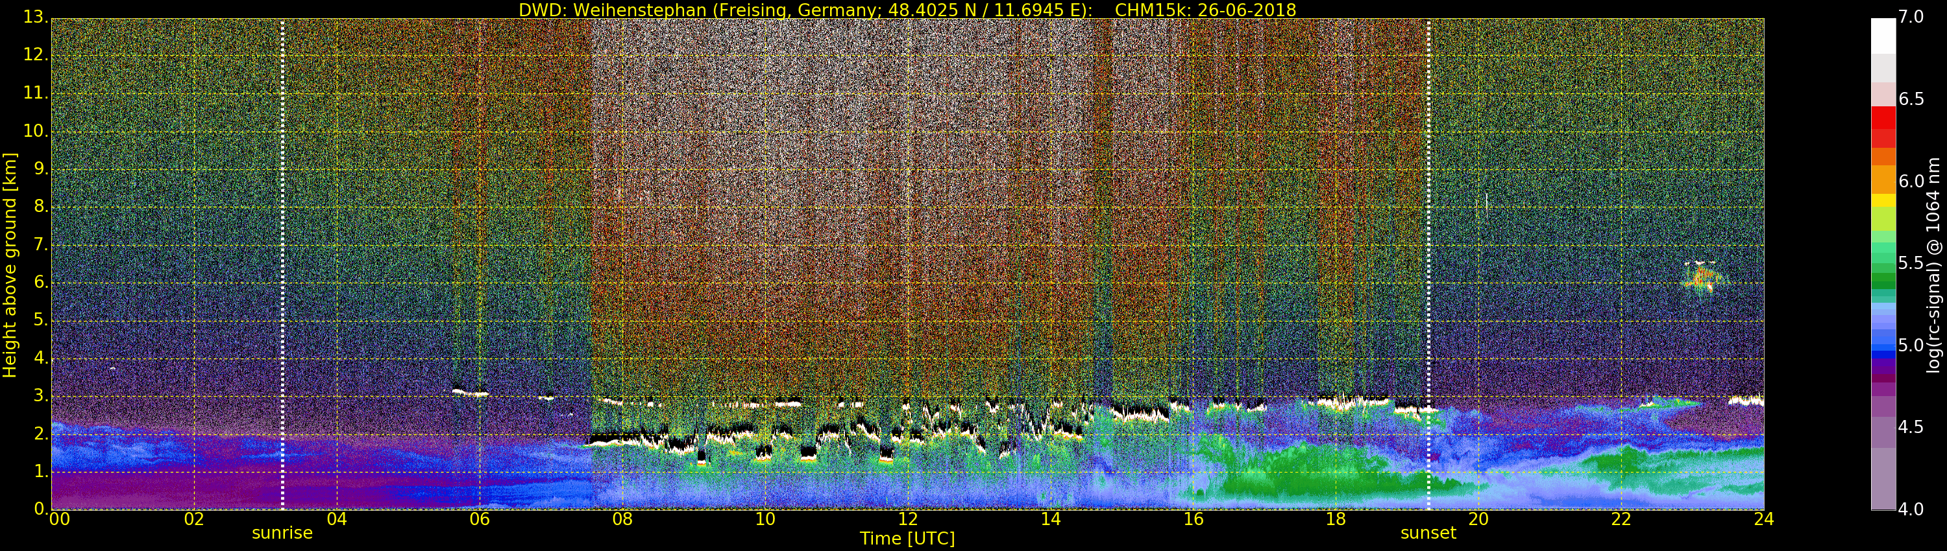Viewport: 1947px width, 551px height.
Task: Click the 24 tick on the time axis
Action: 1764,519
